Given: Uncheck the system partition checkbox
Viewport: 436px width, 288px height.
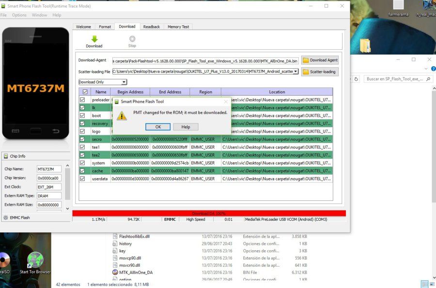Looking at the screenshot, I should (82, 163).
